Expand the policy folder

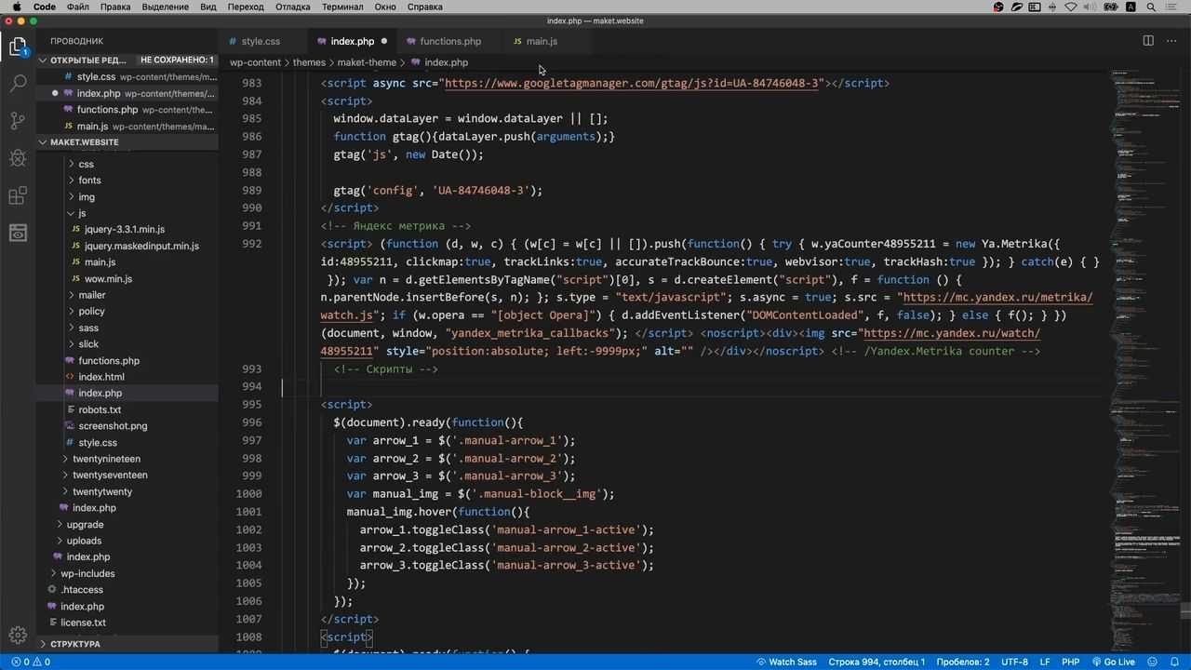pos(73,311)
